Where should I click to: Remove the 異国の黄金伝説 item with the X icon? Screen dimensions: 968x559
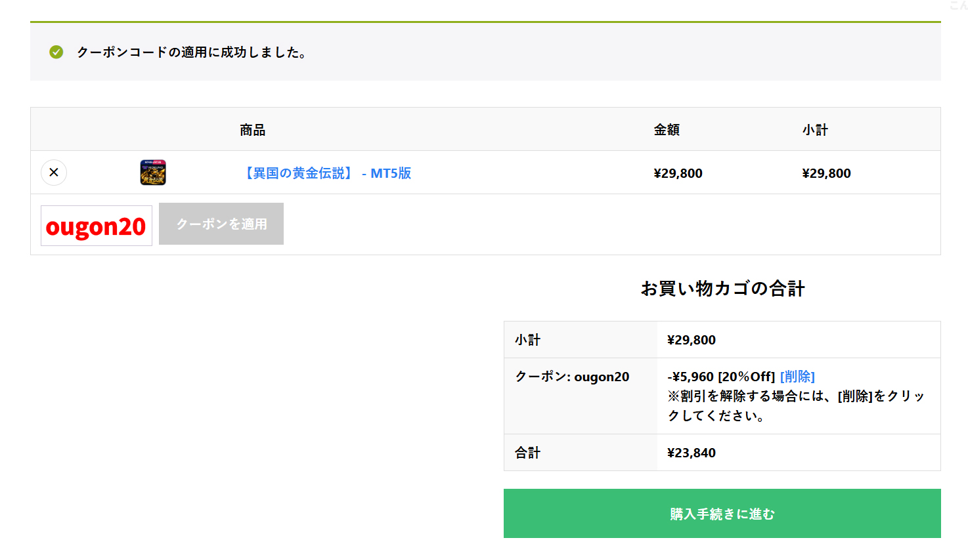[x=54, y=173]
